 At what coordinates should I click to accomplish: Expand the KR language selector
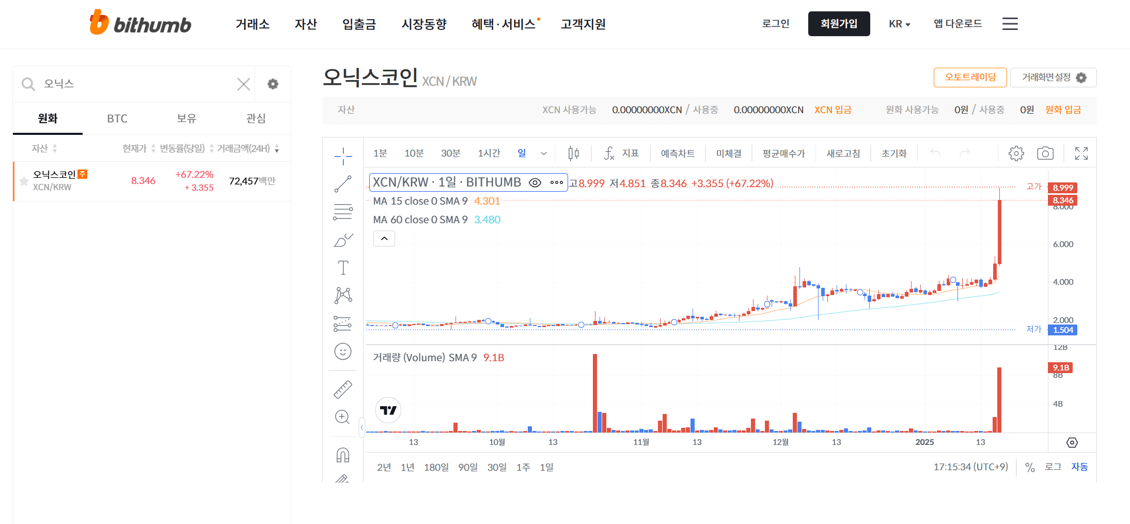click(x=899, y=24)
